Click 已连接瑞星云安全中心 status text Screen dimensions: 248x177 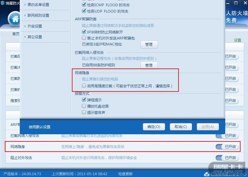[229, 174]
